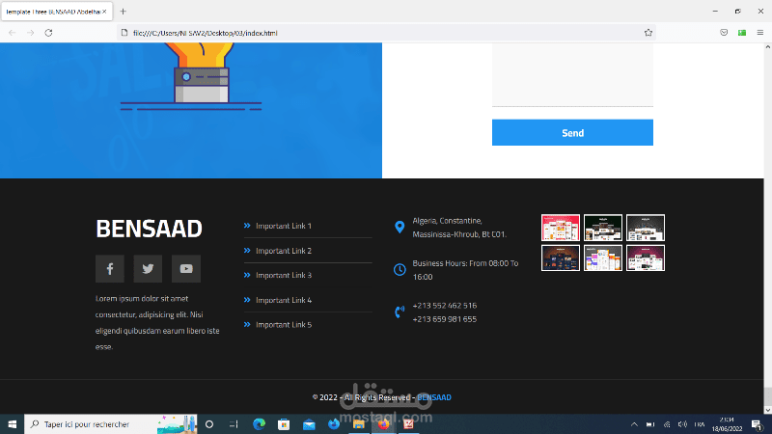Click the Lorem ipsum footer paragraph
Viewport: 772px width, 434px height.
pos(157,322)
